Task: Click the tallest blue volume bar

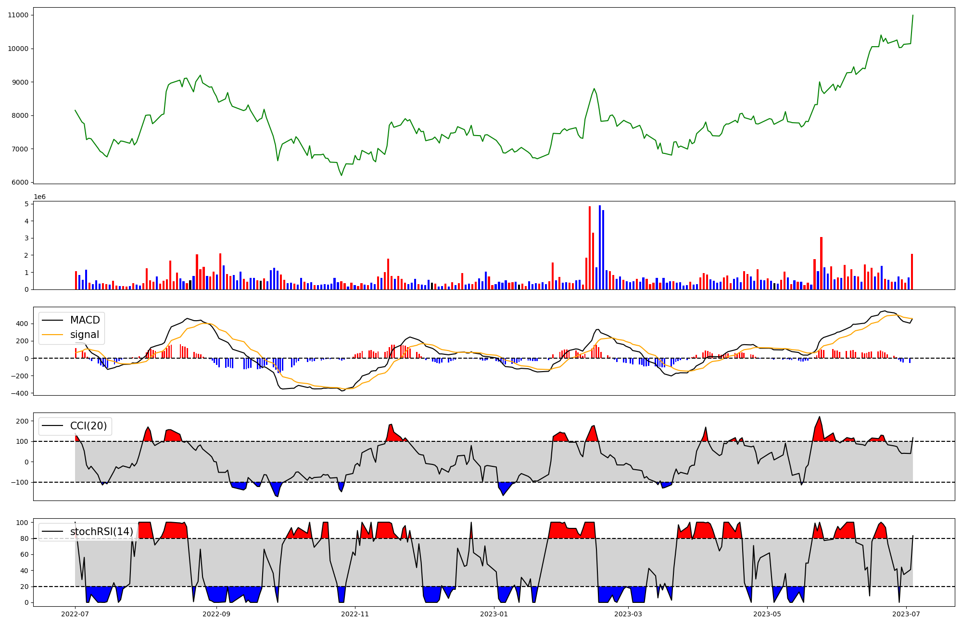Action: click(600, 248)
